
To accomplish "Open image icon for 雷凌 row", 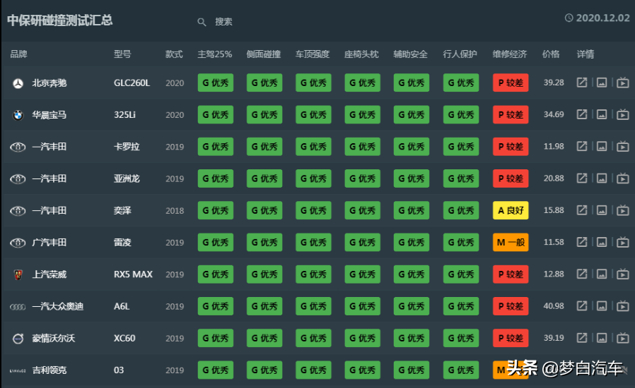I will [602, 242].
